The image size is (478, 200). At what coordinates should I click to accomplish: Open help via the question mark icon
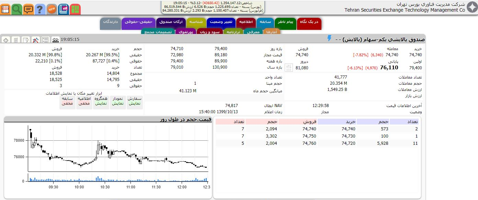pyautogui.click(x=40, y=9)
